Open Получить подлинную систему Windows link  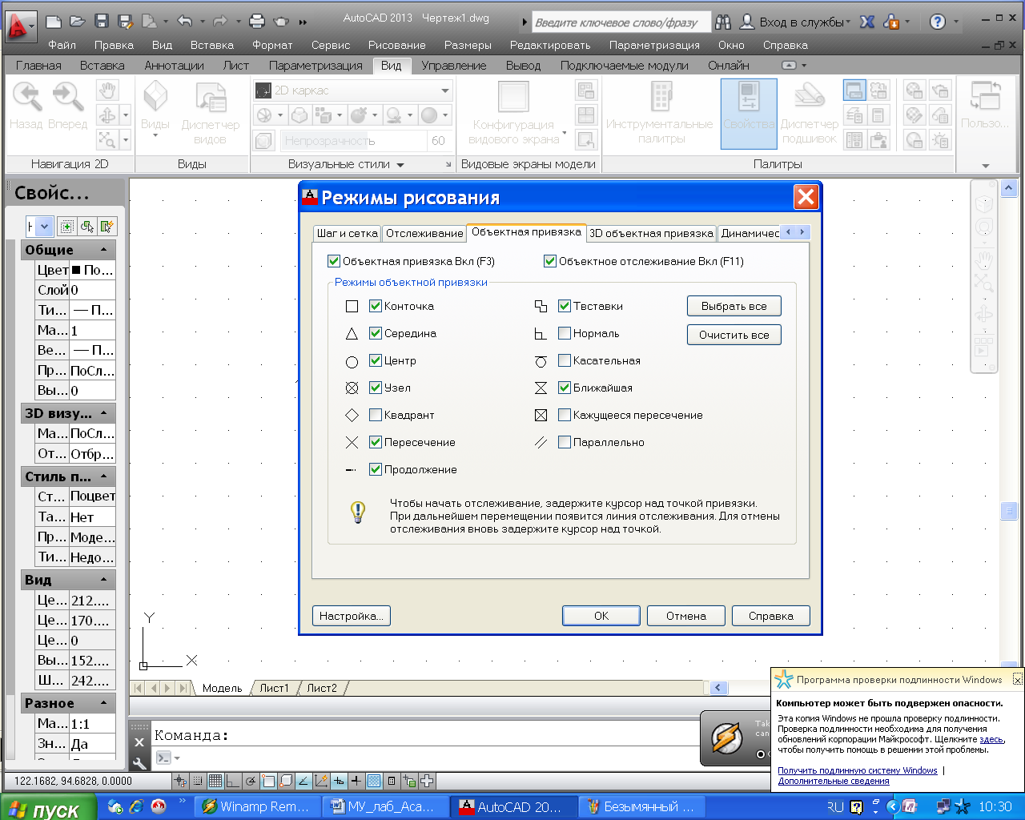[858, 770]
